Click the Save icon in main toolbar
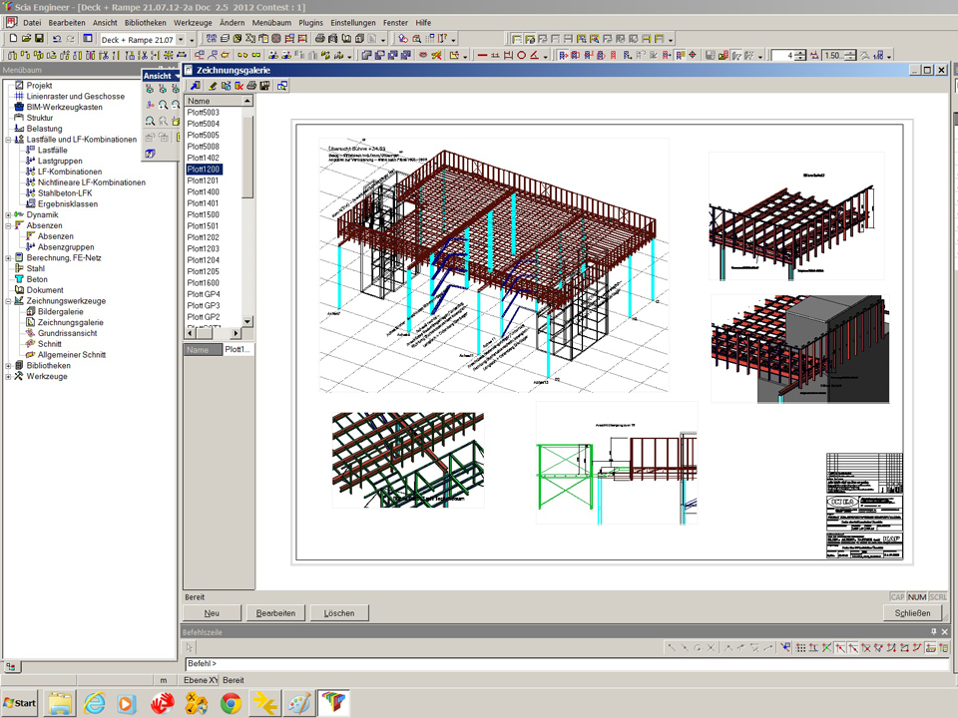 click(39, 39)
